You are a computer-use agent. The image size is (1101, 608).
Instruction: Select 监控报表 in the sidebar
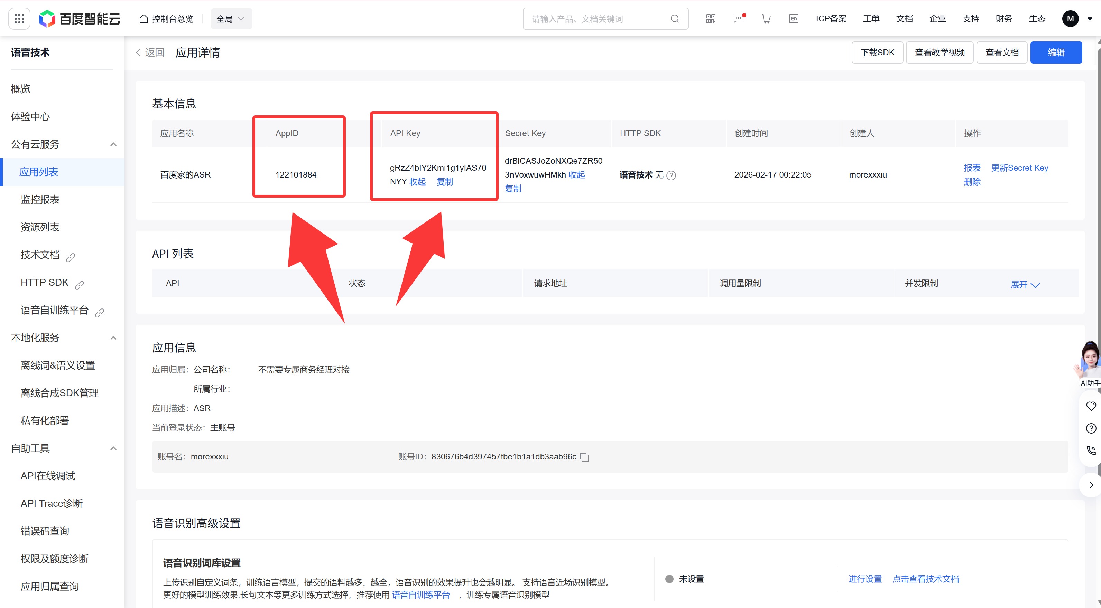point(40,199)
